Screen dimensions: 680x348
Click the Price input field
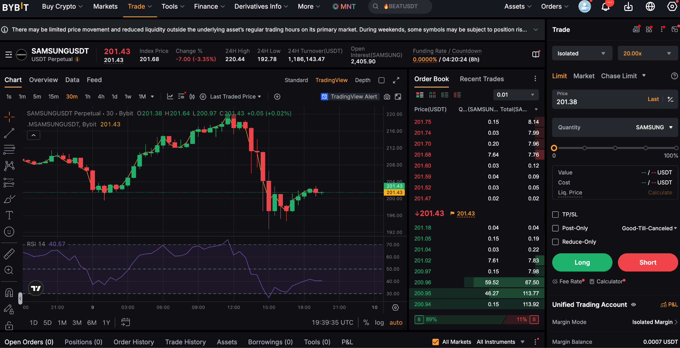[x=615, y=99]
